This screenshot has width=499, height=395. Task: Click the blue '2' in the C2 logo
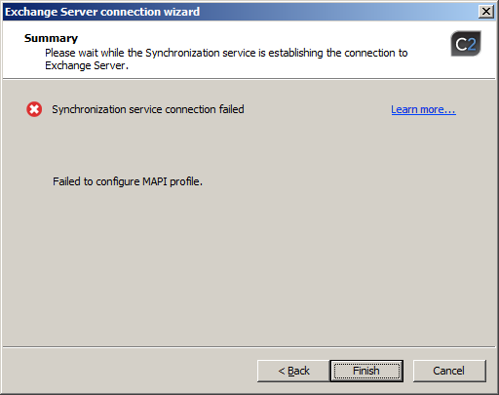(472, 44)
